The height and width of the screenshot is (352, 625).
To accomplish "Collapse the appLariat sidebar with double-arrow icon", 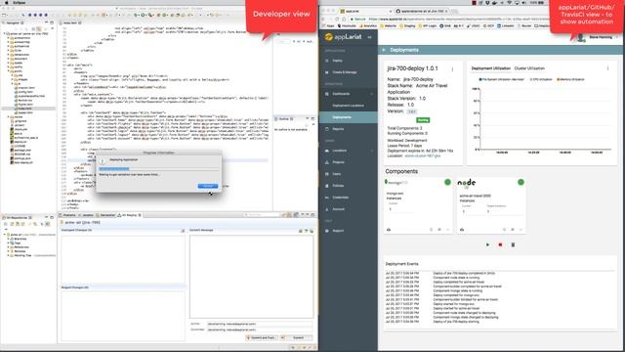I will 369,37.
